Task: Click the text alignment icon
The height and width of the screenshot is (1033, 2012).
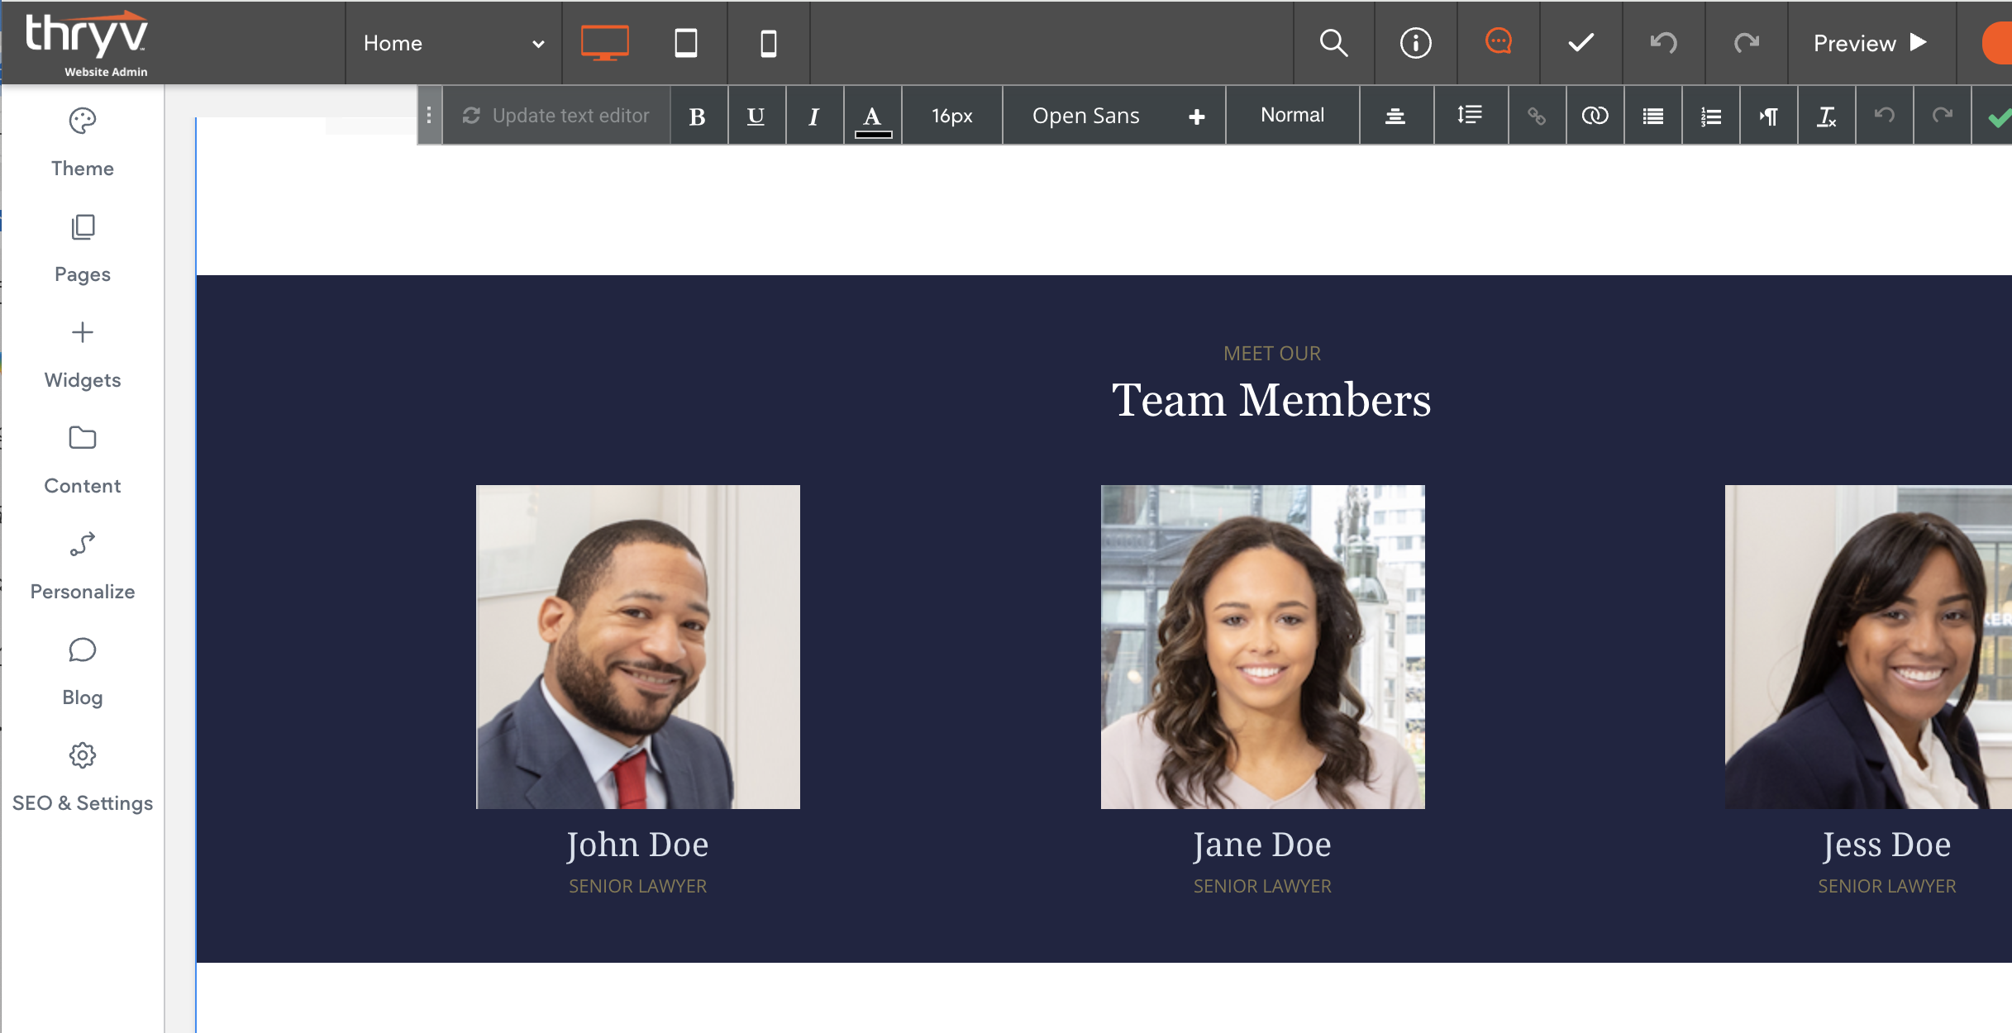Action: click(1395, 116)
